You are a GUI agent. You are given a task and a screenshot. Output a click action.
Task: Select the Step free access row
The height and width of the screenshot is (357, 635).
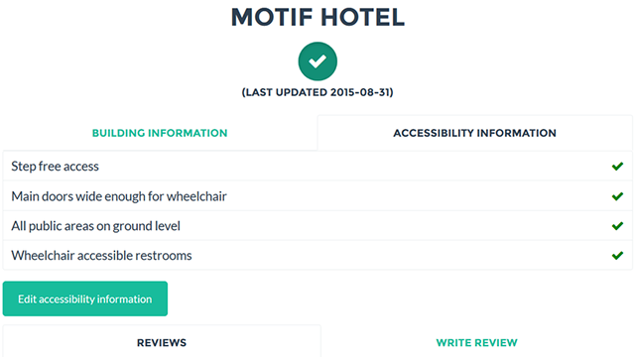[317, 166]
